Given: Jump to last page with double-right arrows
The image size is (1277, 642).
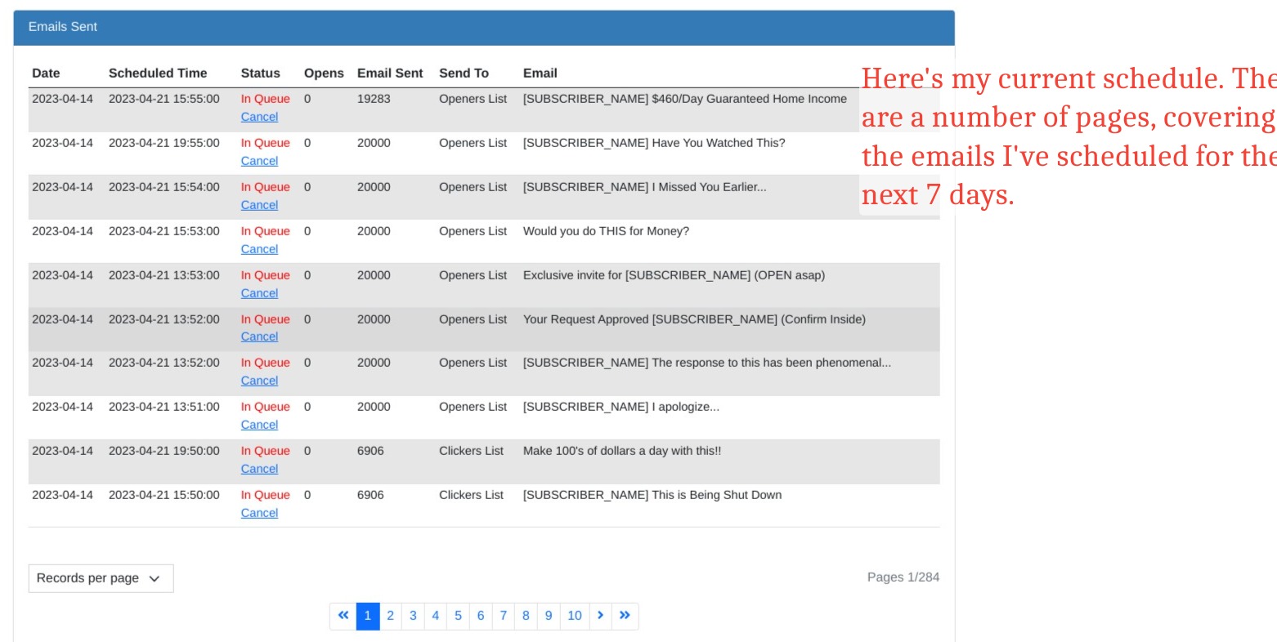Looking at the screenshot, I should coord(625,616).
